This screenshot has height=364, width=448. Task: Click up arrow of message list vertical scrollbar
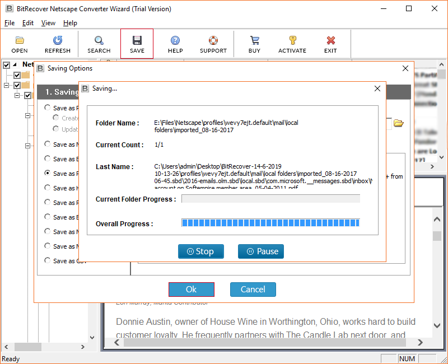point(441,64)
